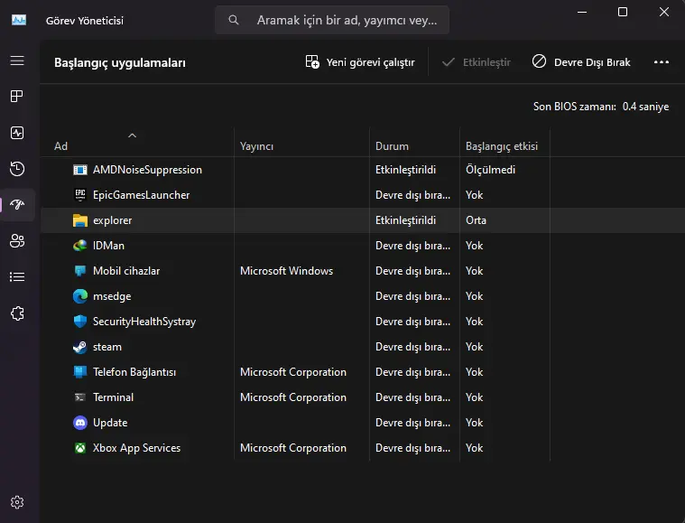Click the Terminal icon
The width and height of the screenshot is (685, 523).
click(80, 397)
